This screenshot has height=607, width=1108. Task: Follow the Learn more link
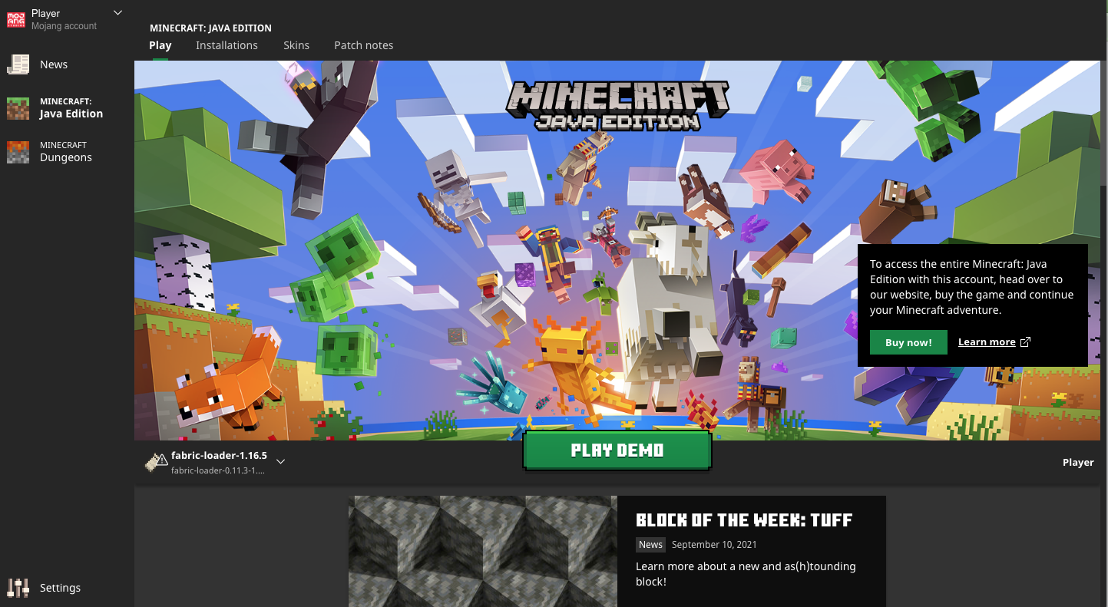[x=987, y=342]
